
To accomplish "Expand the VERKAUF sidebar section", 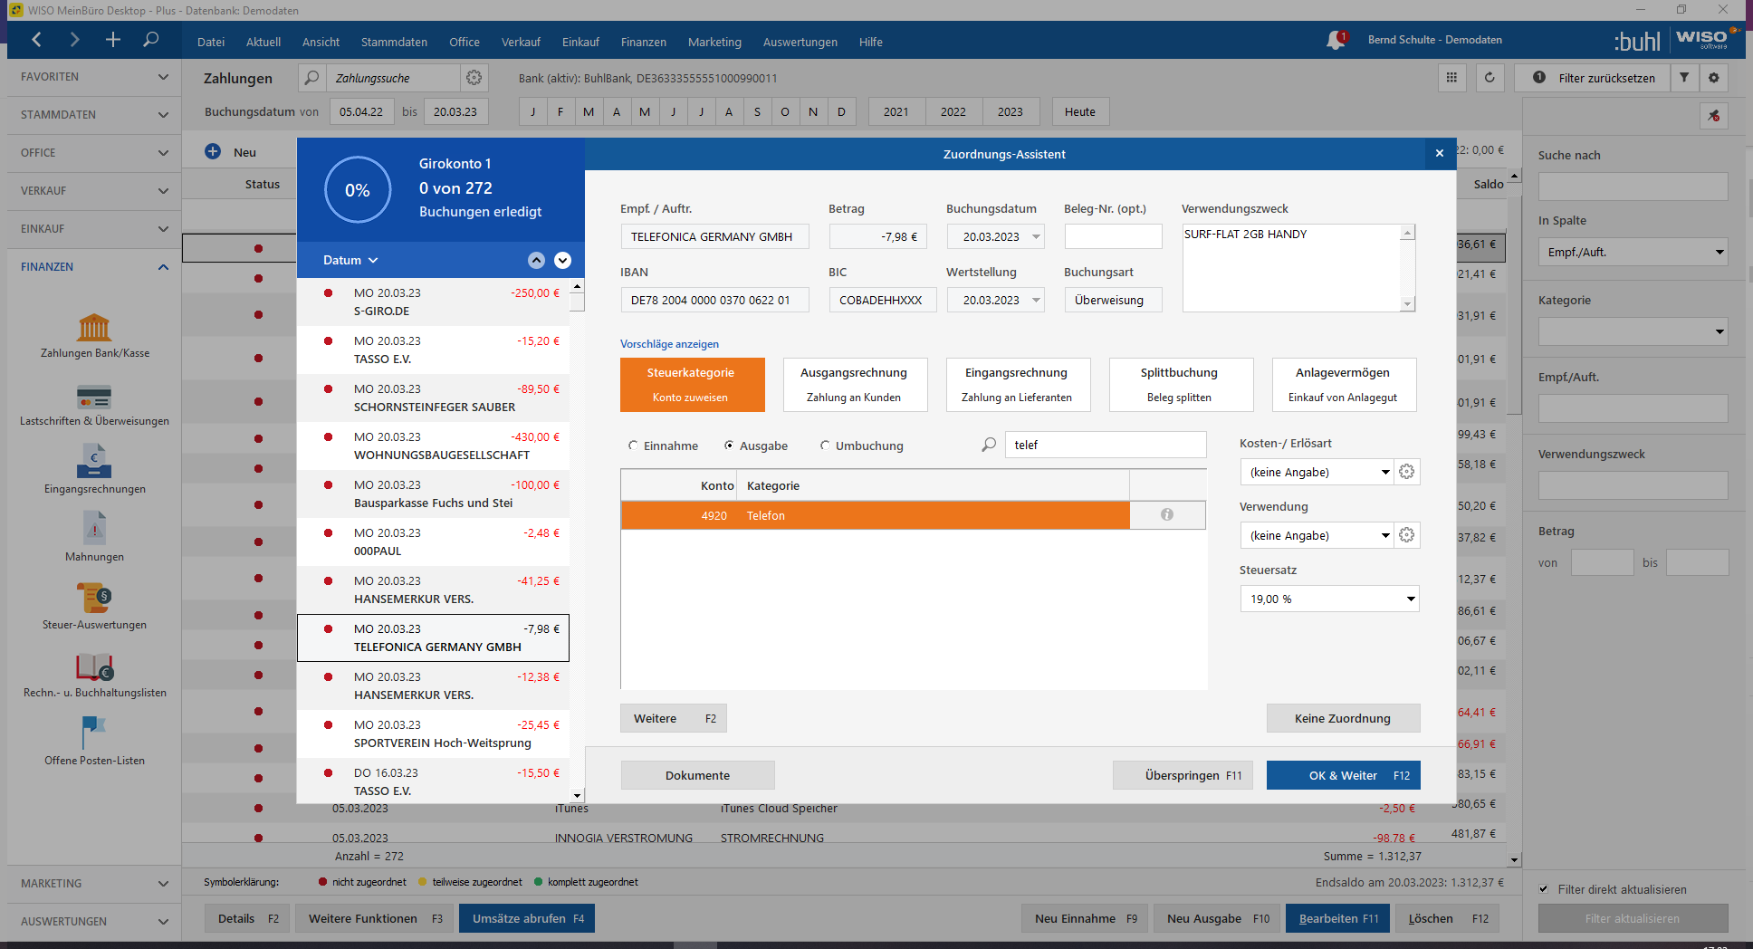I will [91, 191].
